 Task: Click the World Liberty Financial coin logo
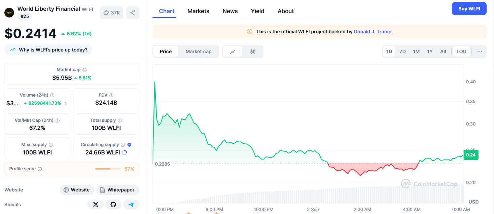[x=9, y=13]
